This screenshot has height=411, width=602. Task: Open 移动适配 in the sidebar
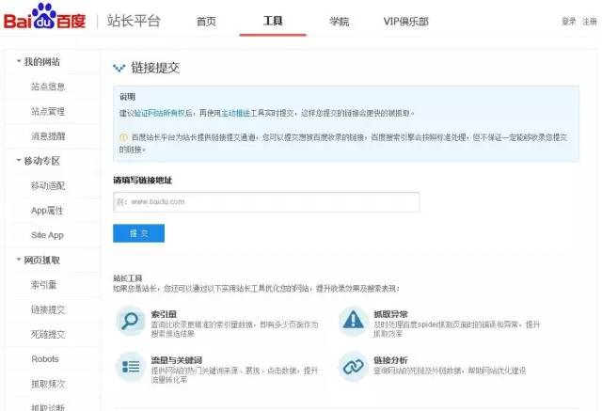pyautogui.click(x=48, y=185)
